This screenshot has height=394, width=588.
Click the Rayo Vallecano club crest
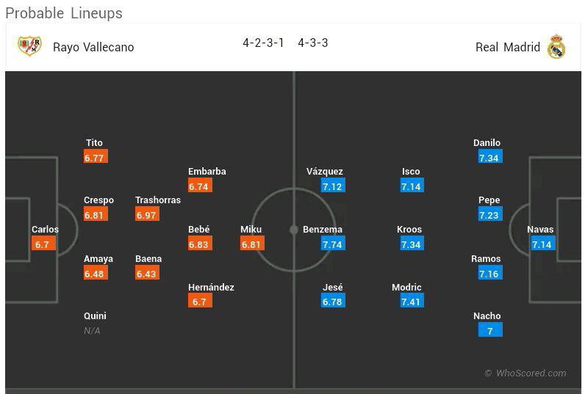[29, 46]
